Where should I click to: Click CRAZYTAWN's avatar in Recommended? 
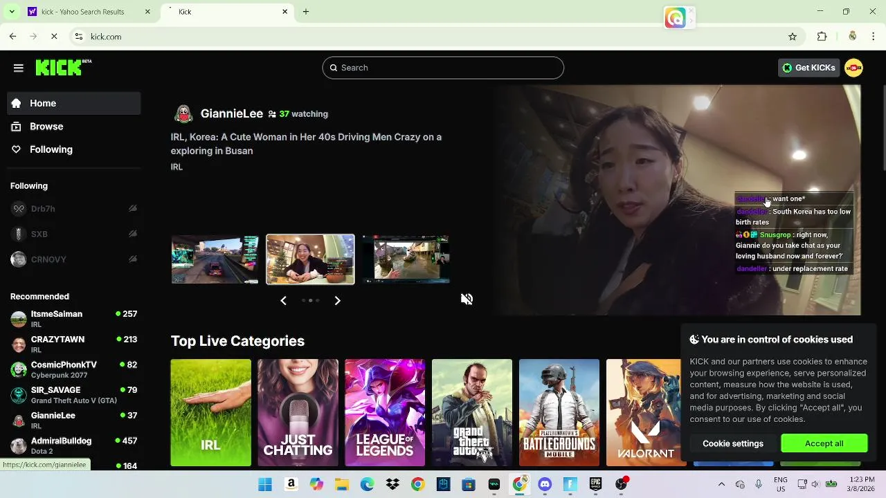coord(19,344)
